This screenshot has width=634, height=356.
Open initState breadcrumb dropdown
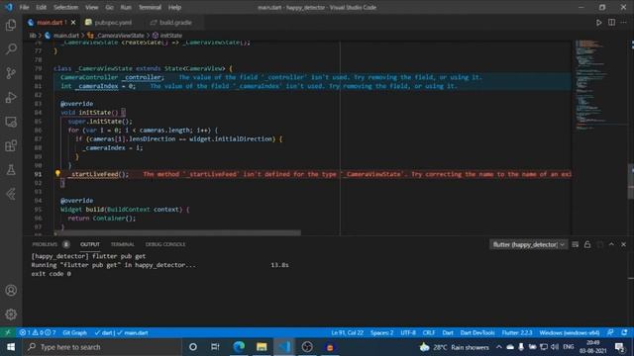click(x=167, y=36)
